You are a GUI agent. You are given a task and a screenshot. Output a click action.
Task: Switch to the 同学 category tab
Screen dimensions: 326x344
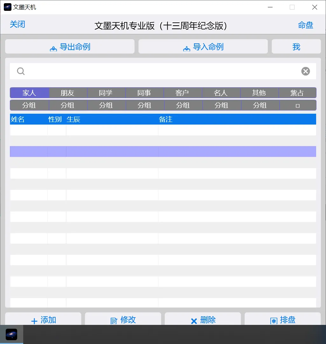106,93
